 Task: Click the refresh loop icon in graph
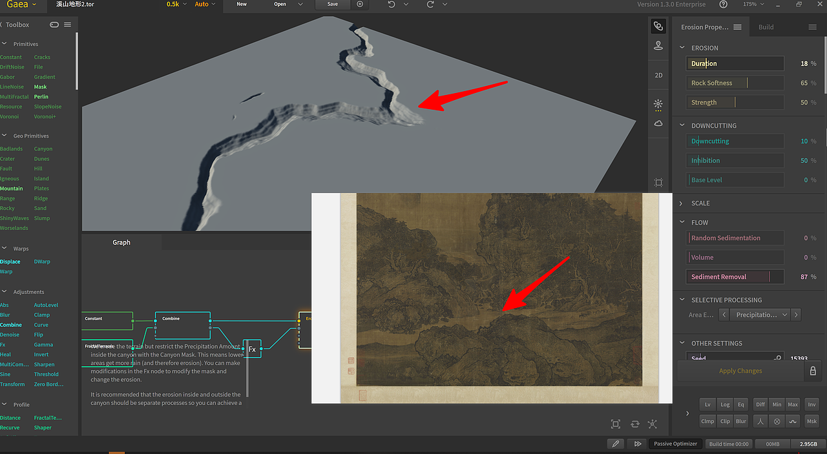(x=635, y=424)
